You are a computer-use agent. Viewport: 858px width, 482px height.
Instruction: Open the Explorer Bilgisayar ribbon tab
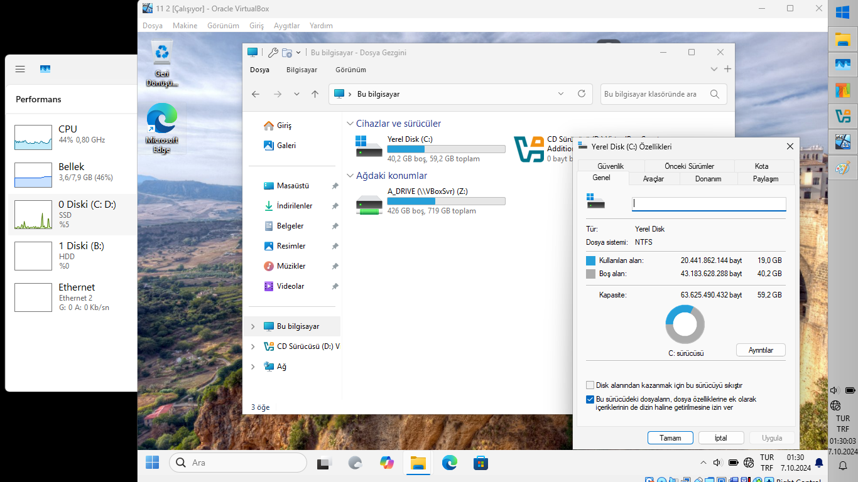301,70
